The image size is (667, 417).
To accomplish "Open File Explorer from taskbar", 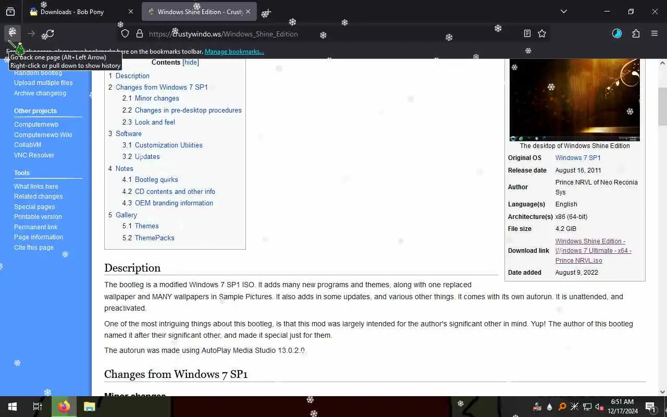I will [x=89, y=407].
